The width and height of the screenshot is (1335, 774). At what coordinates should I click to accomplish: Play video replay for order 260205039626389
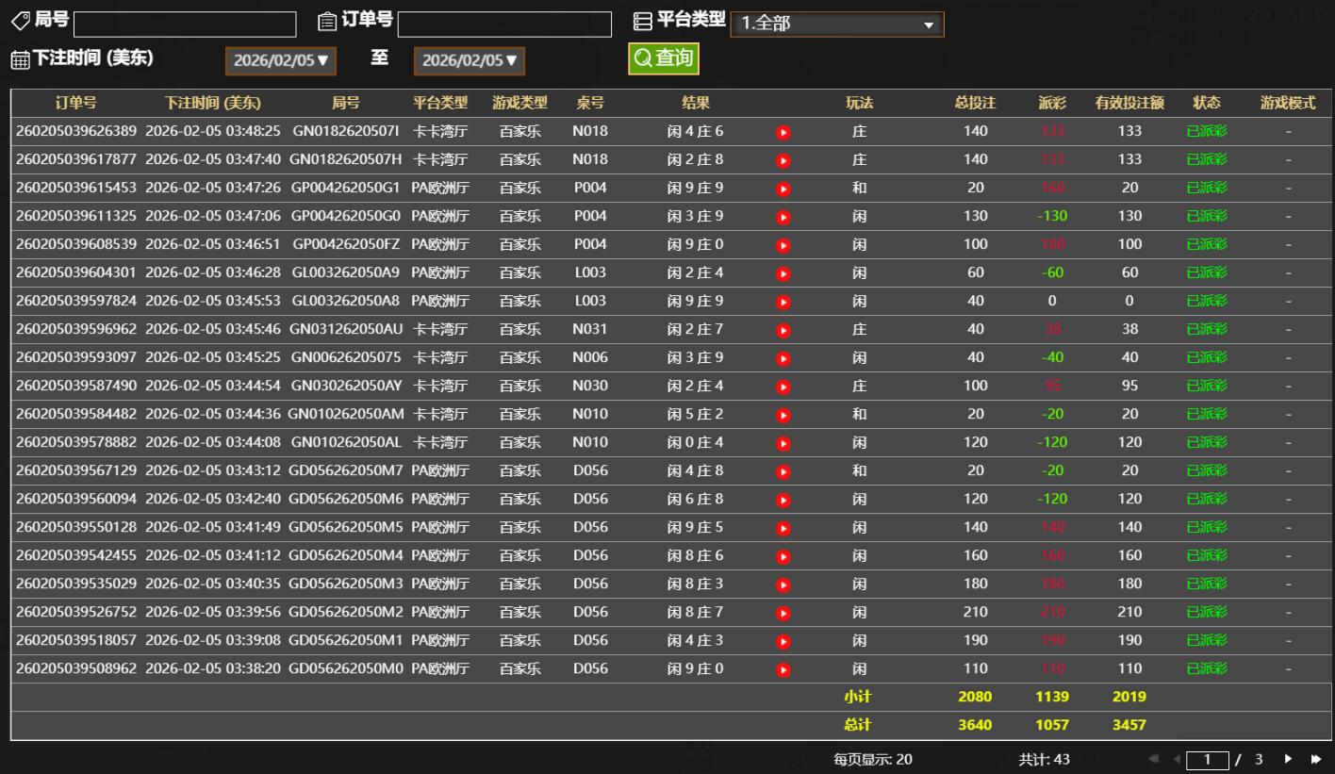[783, 132]
